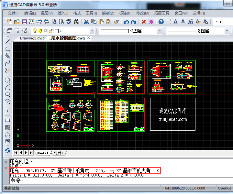Jump to the first layout tab arrow

click(x=16, y=153)
